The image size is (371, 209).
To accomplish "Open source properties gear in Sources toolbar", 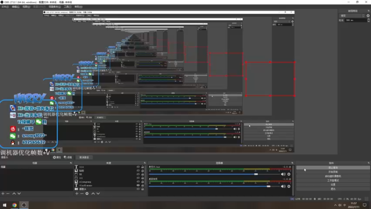I will pos(87,194).
